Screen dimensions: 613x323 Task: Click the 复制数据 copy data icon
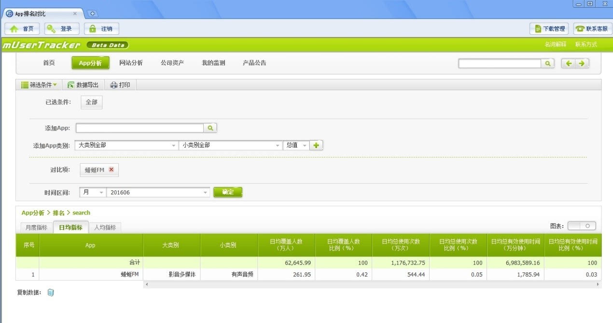click(x=50, y=292)
